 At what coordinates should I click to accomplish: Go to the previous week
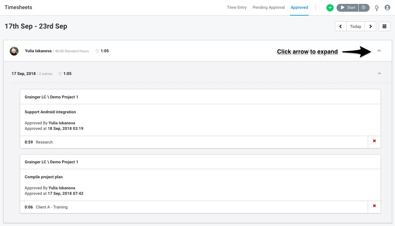pyautogui.click(x=341, y=26)
